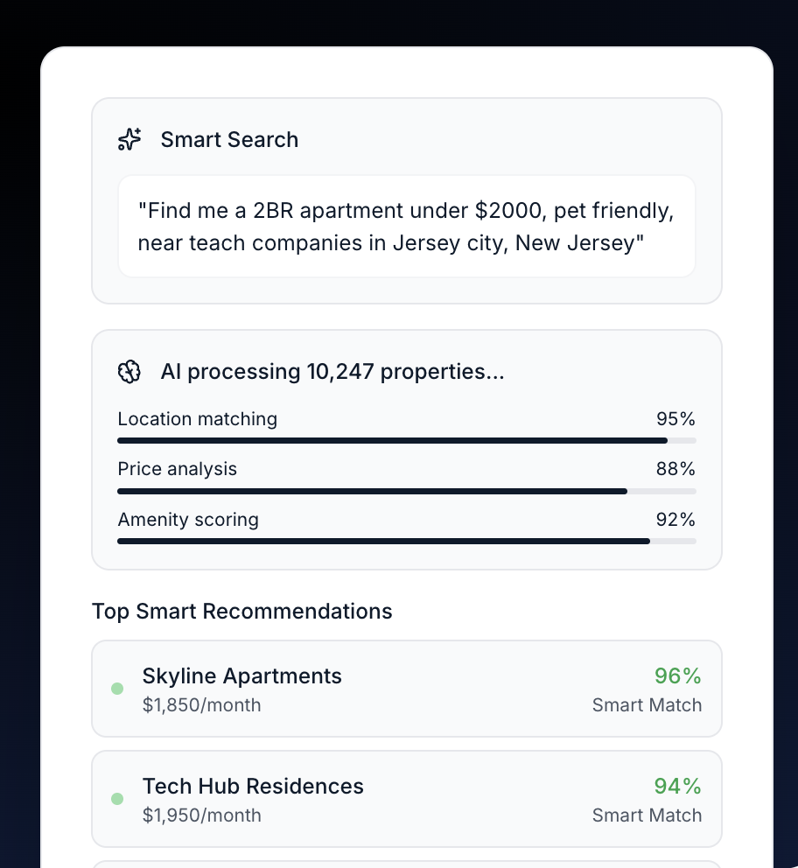Click the Location matching progress bar
Image resolution: width=798 pixels, height=868 pixels.
407,440
